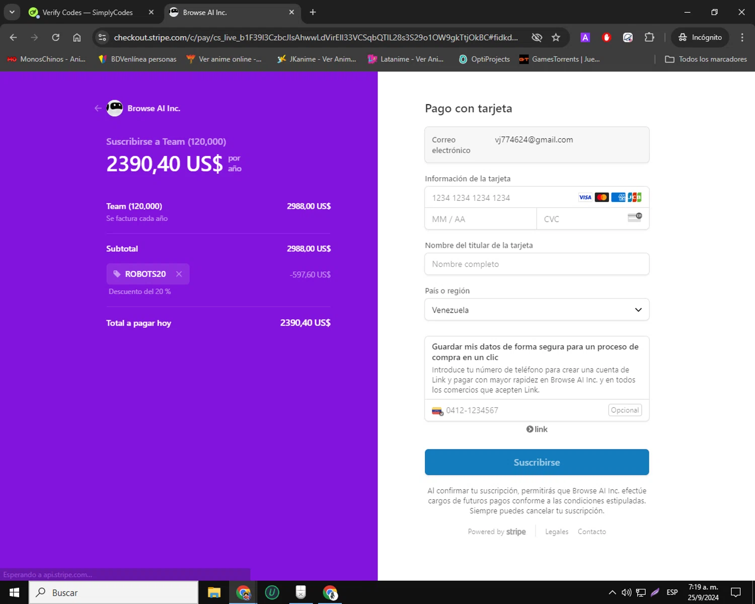The image size is (755, 604).
Task: Open the País o región Venezuela dropdown
Action: coord(537,310)
